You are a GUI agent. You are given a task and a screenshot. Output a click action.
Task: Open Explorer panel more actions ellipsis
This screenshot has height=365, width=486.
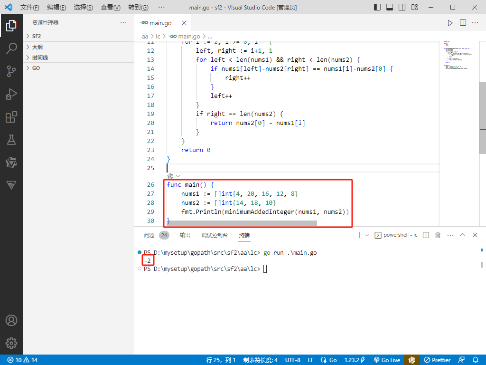[123, 23]
